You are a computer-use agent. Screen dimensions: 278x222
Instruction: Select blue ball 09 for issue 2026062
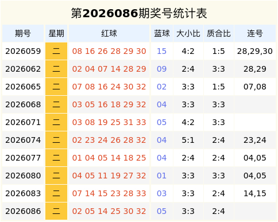(x=161, y=69)
